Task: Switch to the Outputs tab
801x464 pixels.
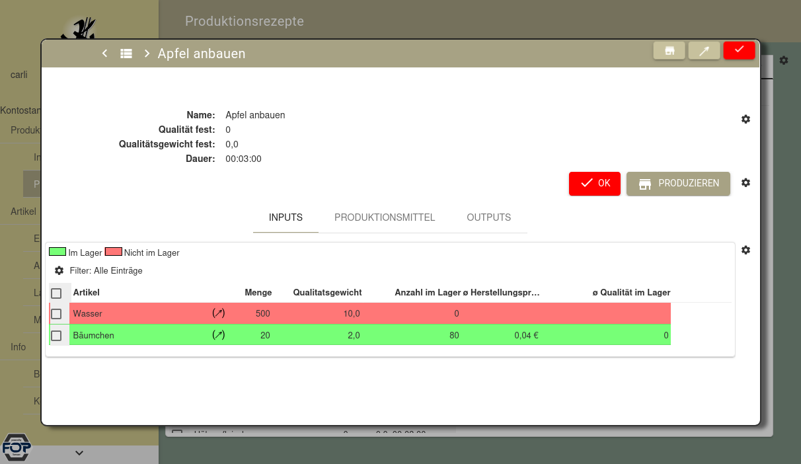Action: tap(488, 217)
